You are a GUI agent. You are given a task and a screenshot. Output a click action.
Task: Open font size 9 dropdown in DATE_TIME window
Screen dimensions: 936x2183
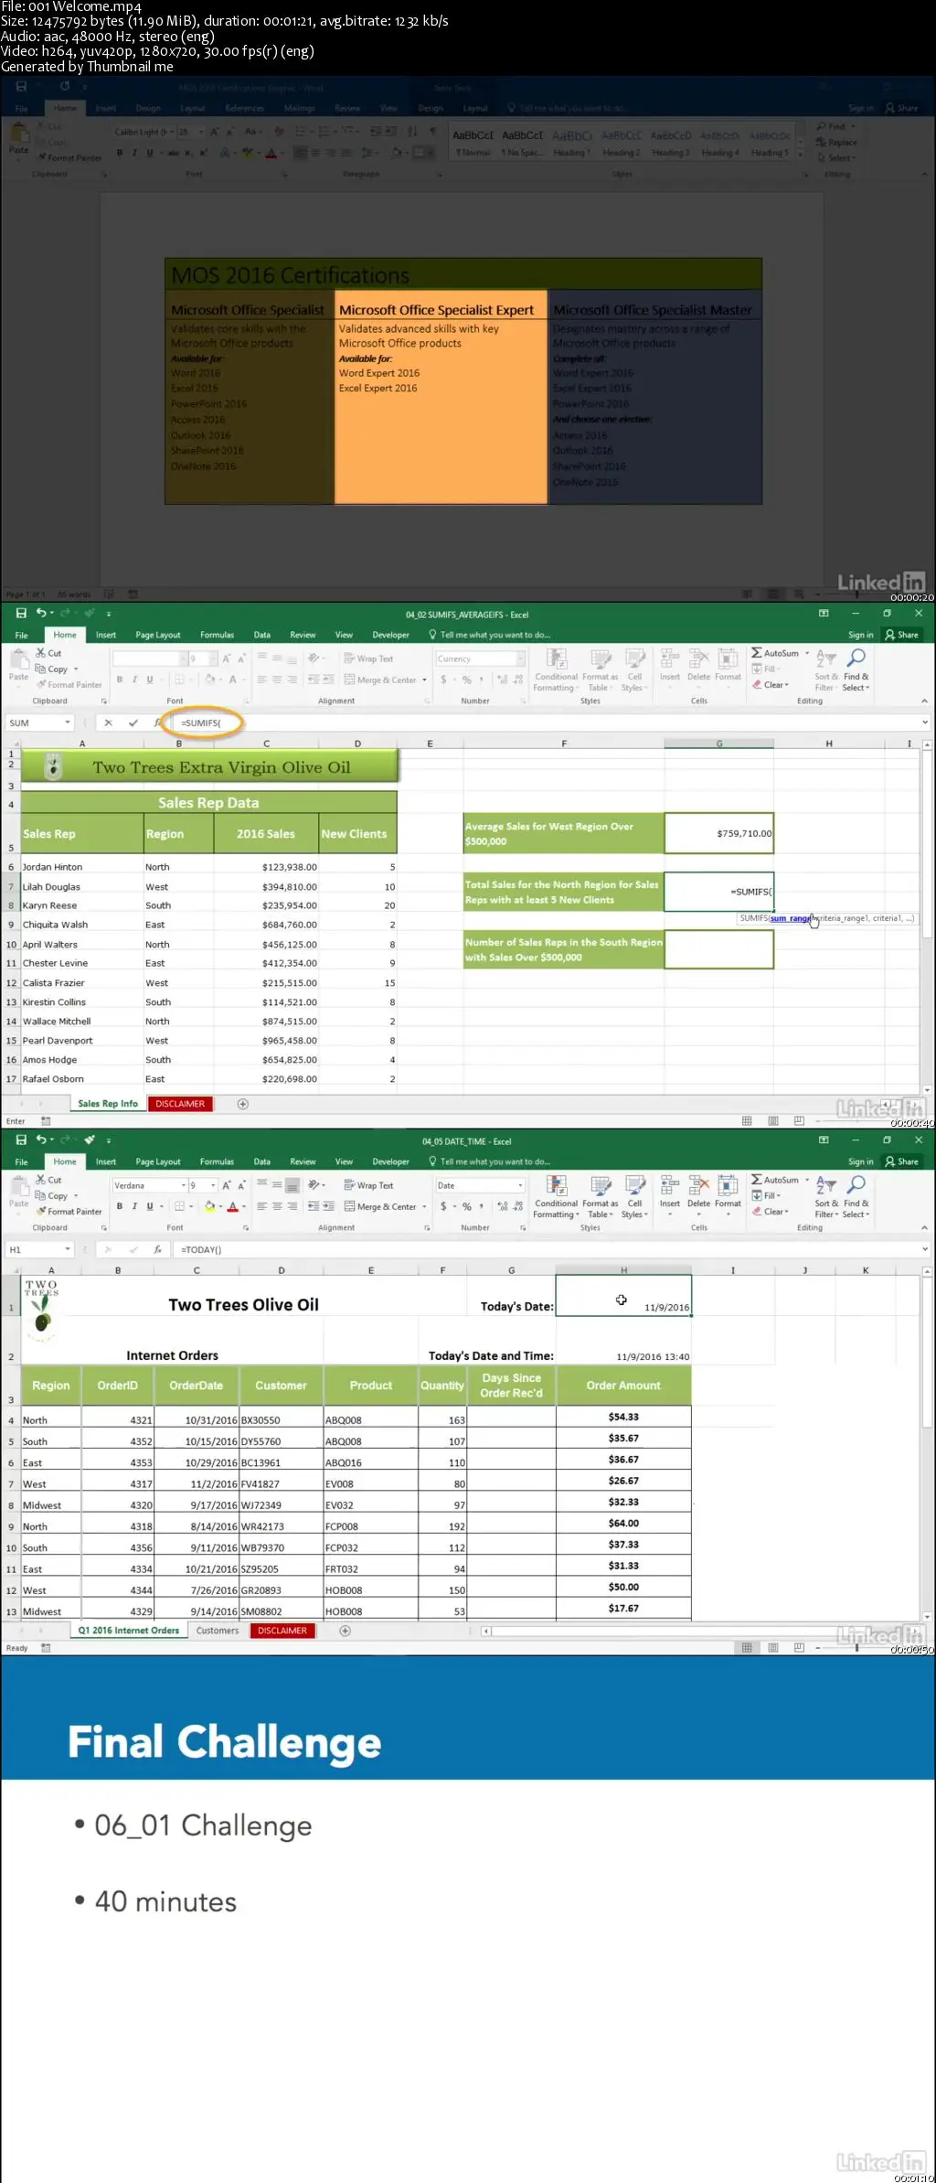[x=213, y=1185]
